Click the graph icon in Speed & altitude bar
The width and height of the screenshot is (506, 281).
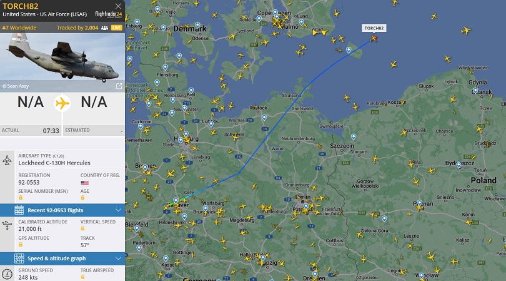(x=19, y=258)
